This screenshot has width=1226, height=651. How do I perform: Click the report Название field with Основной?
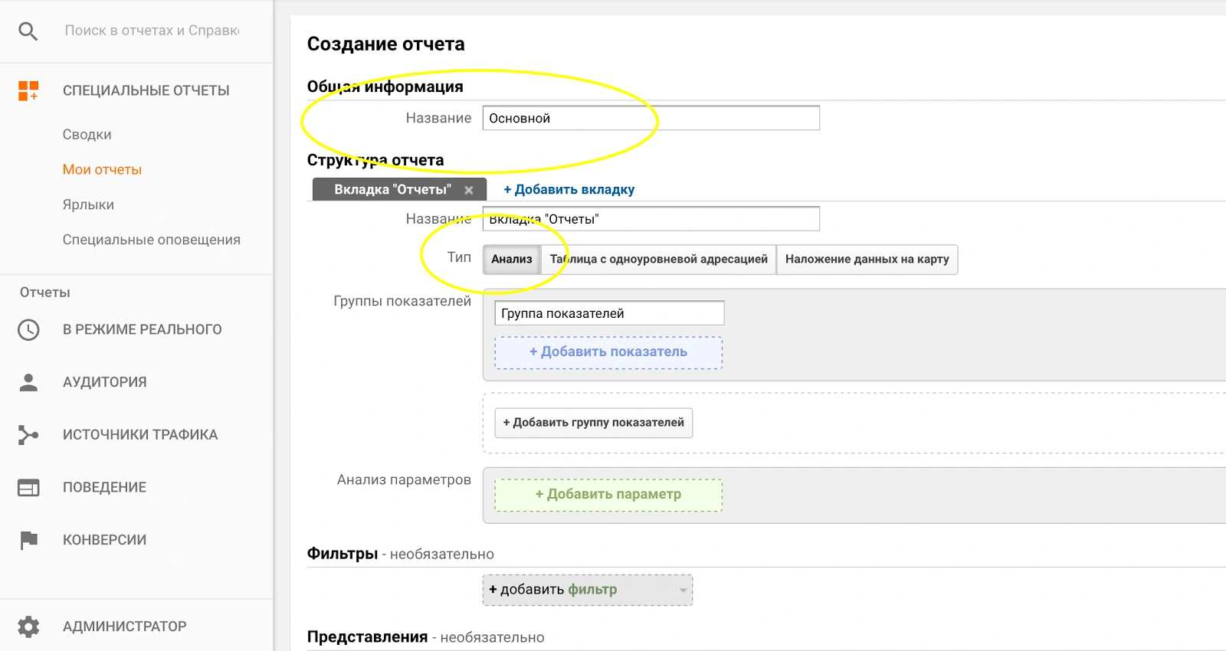[x=651, y=118]
